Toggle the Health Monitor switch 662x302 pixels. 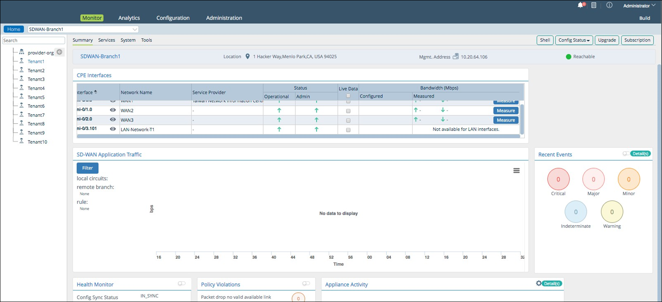(x=181, y=283)
